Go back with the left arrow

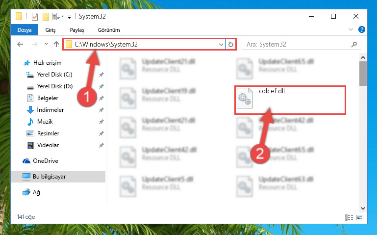(x=20, y=44)
